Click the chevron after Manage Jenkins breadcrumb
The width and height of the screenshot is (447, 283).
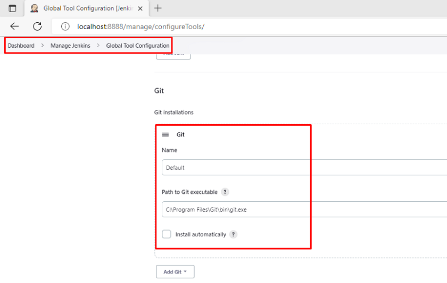click(x=98, y=46)
